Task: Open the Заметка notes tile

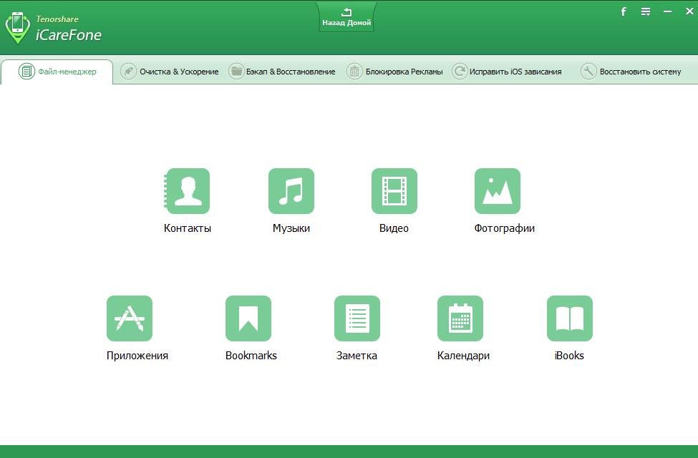Action: point(357,318)
